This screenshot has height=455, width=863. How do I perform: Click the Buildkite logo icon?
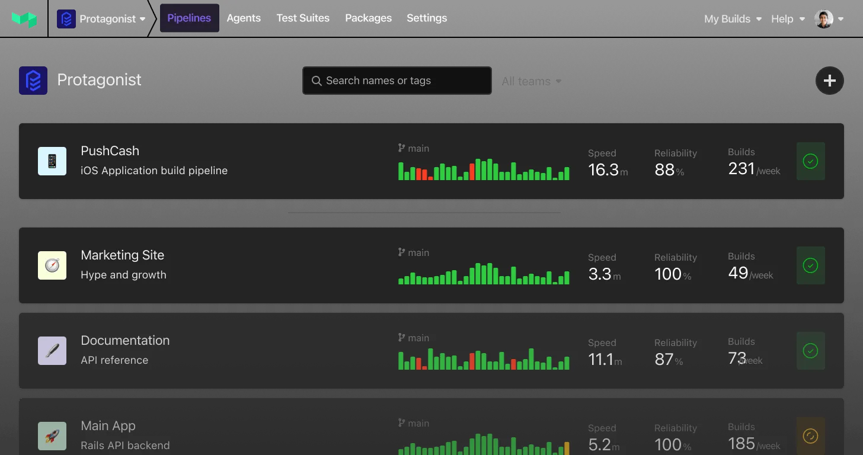(24, 19)
